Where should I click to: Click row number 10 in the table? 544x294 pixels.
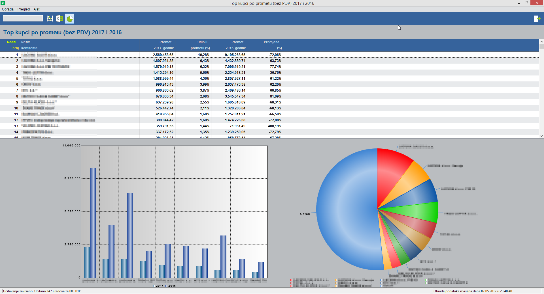coord(16,108)
